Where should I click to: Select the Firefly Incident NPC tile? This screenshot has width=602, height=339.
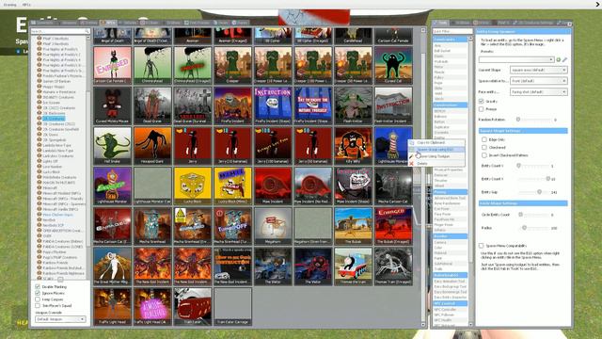point(232,105)
